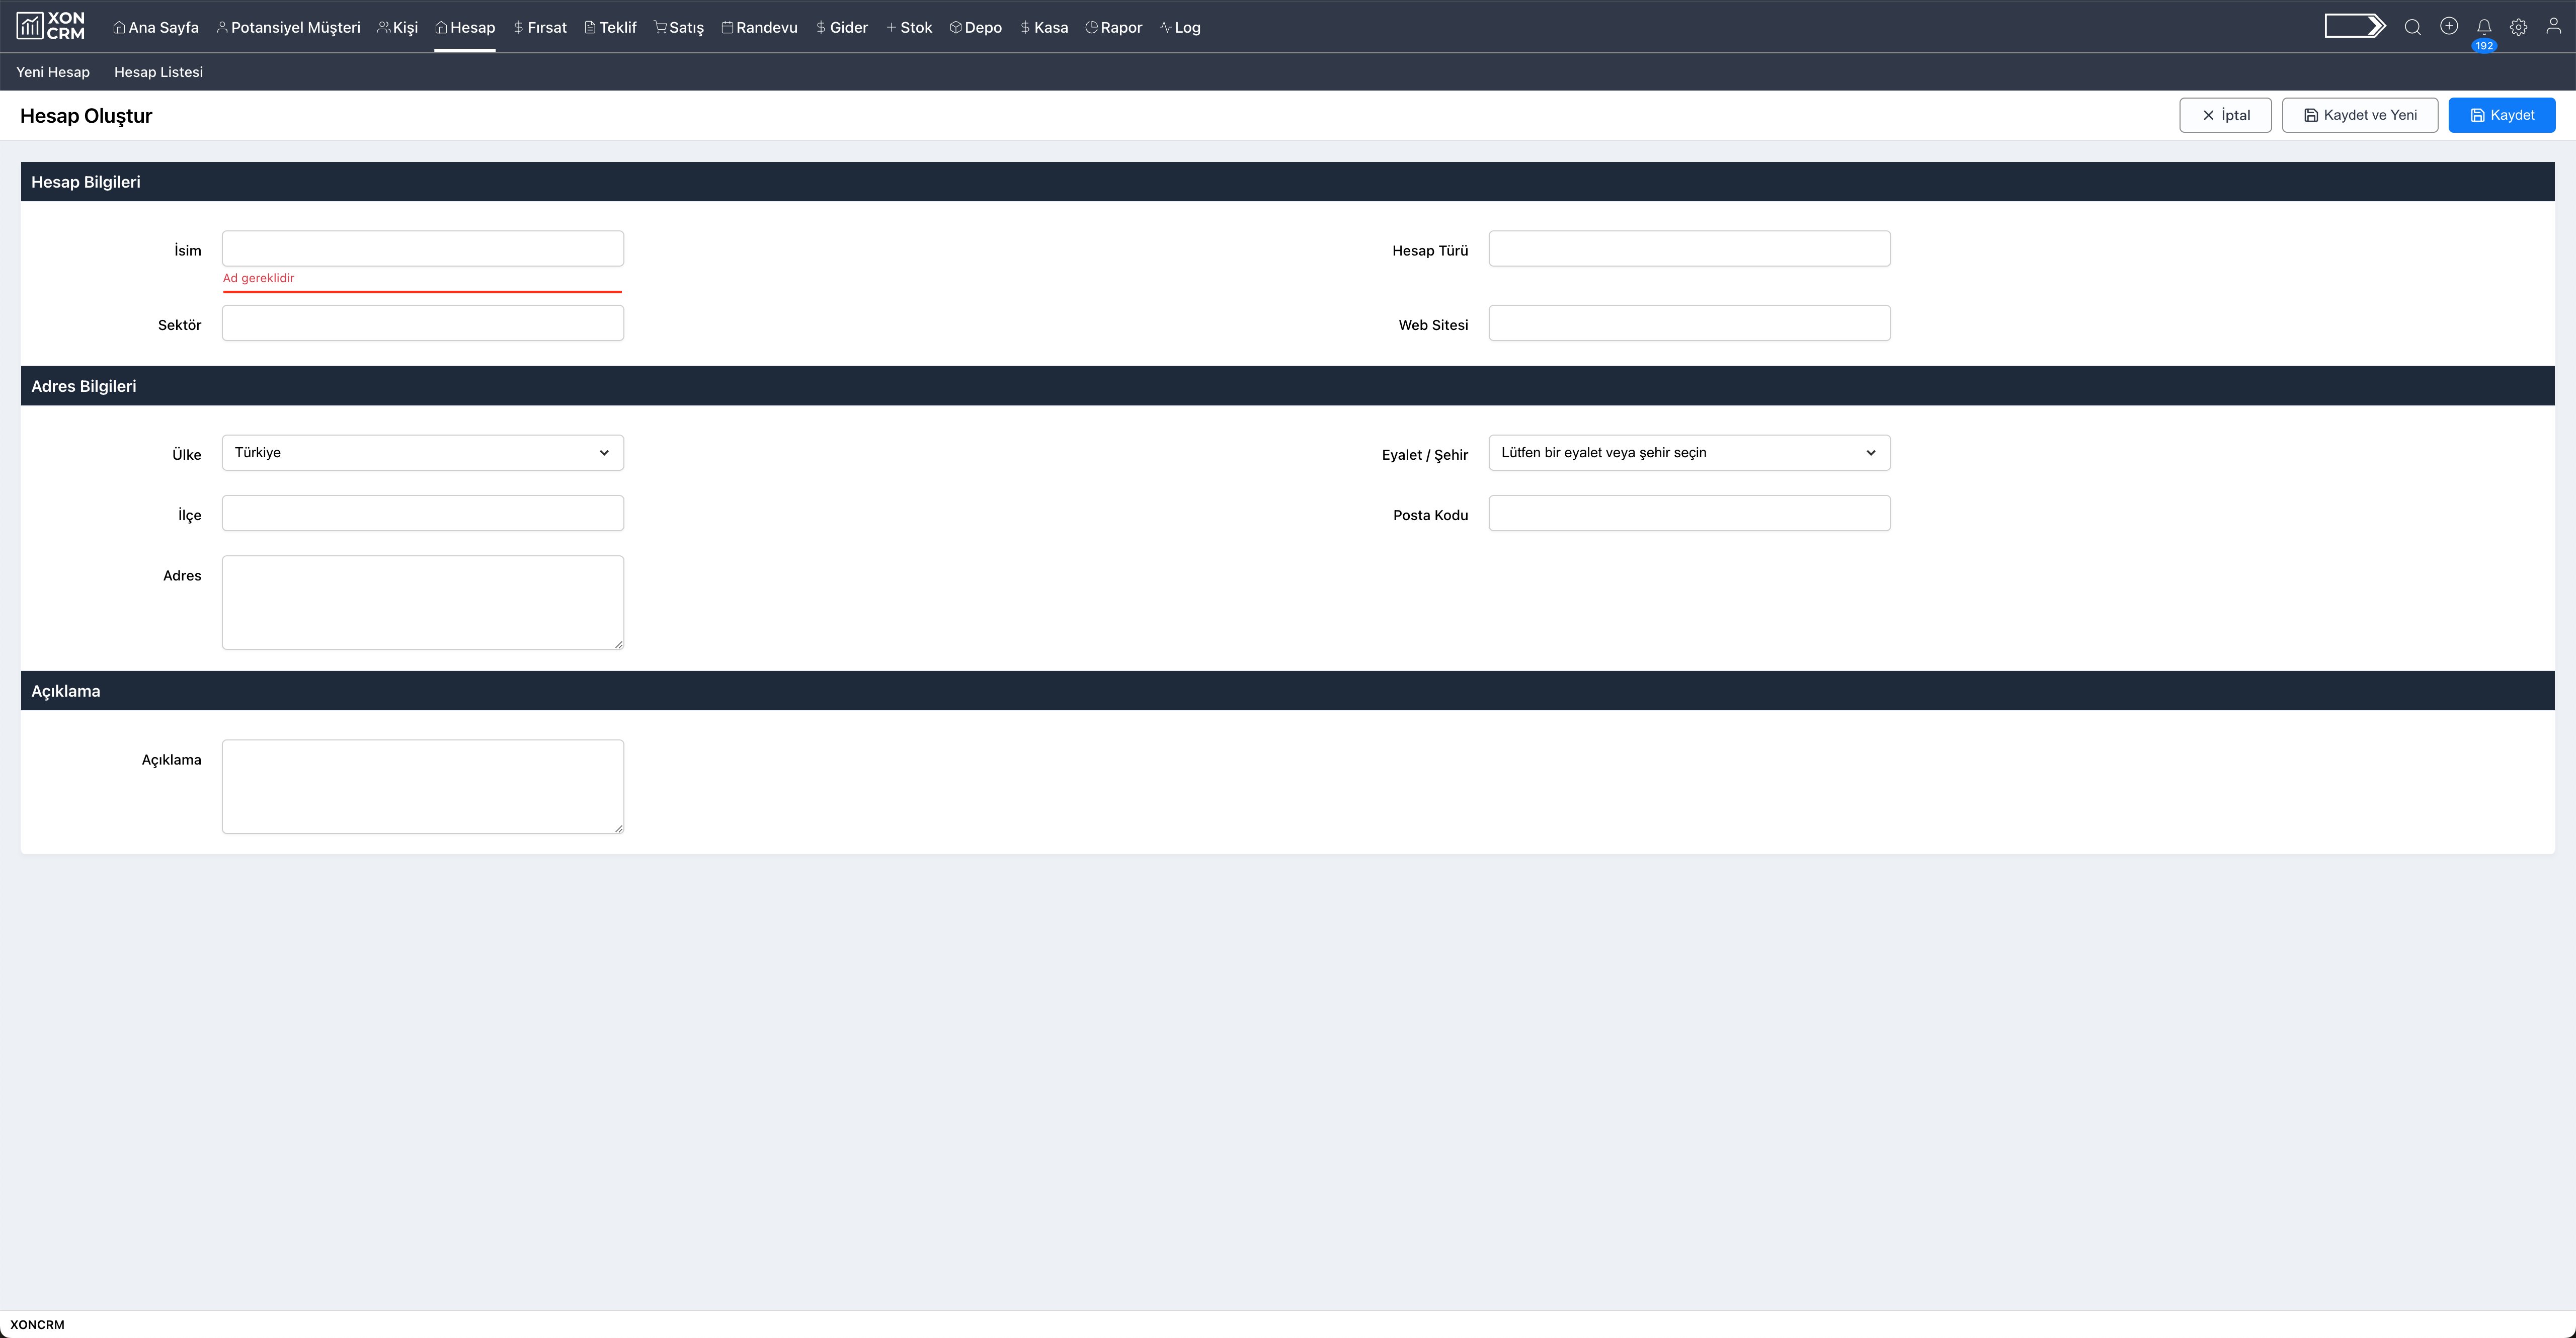Open the Depo menu

pyautogui.click(x=976, y=27)
